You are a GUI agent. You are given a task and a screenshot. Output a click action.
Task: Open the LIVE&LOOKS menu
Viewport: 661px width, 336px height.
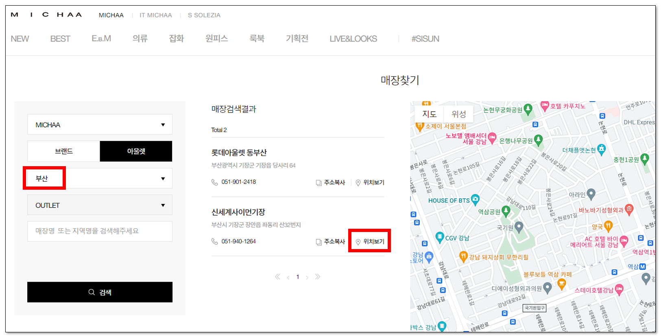coord(353,39)
